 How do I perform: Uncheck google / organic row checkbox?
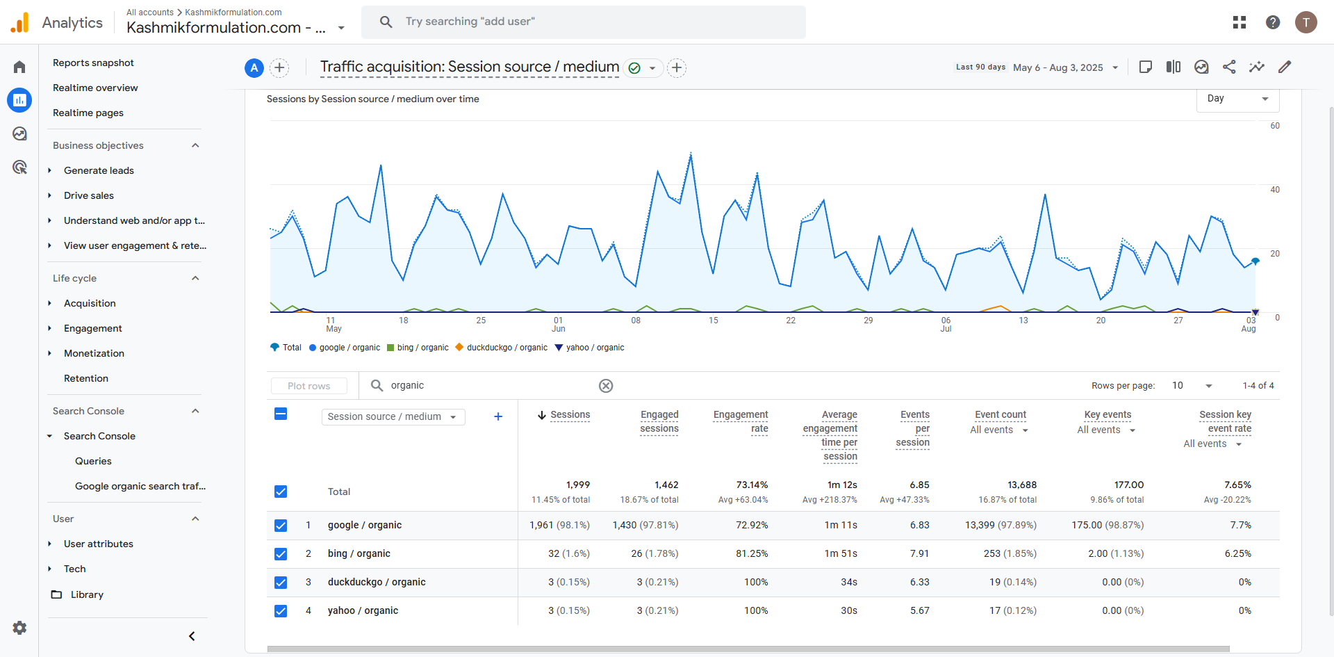pos(281,526)
